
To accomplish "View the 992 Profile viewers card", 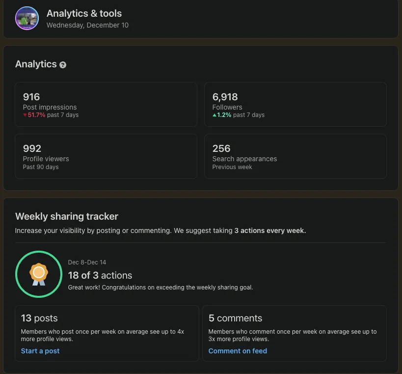I will (106, 156).
